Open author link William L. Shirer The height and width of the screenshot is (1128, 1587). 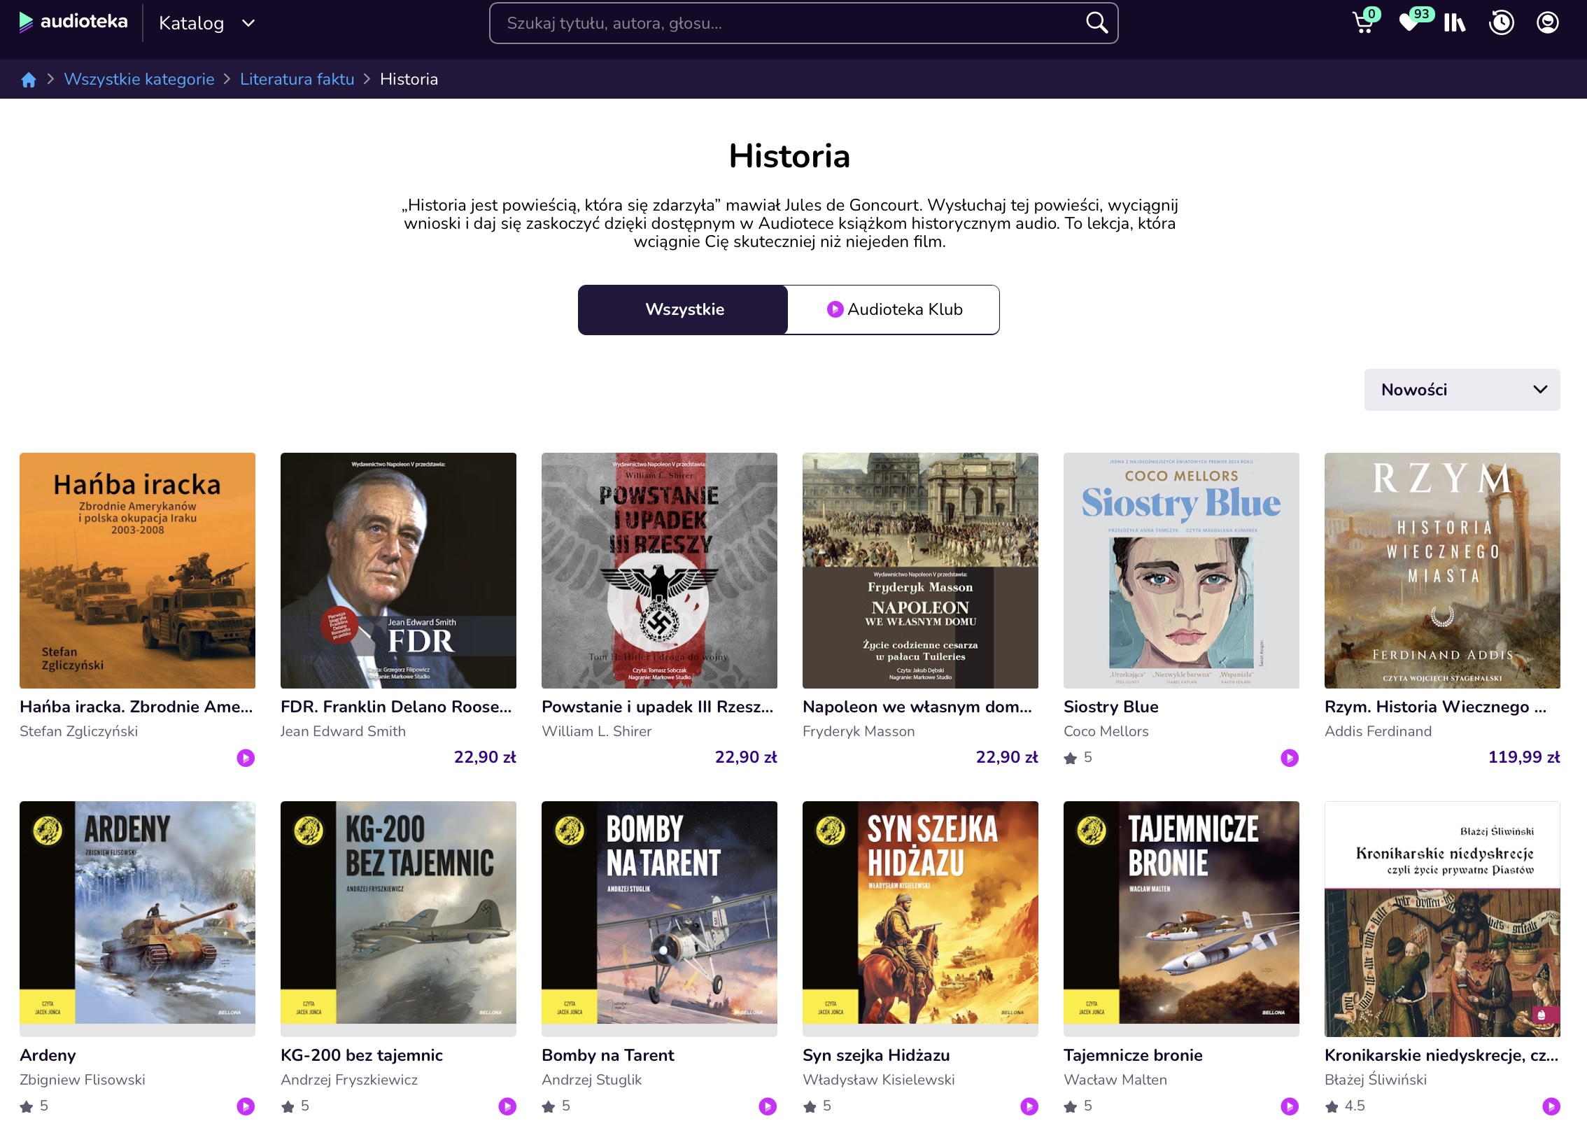tap(596, 731)
